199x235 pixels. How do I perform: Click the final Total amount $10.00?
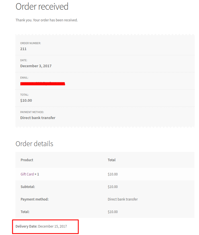click(x=113, y=212)
